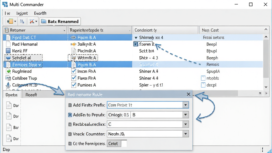Toggle the Add Firsttx Prefix checkbox
The width and height of the screenshot is (272, 153).
(x=70, y=105)
